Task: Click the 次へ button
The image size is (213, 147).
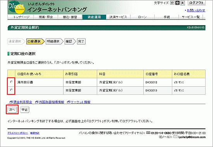Action: pos(12,109)
